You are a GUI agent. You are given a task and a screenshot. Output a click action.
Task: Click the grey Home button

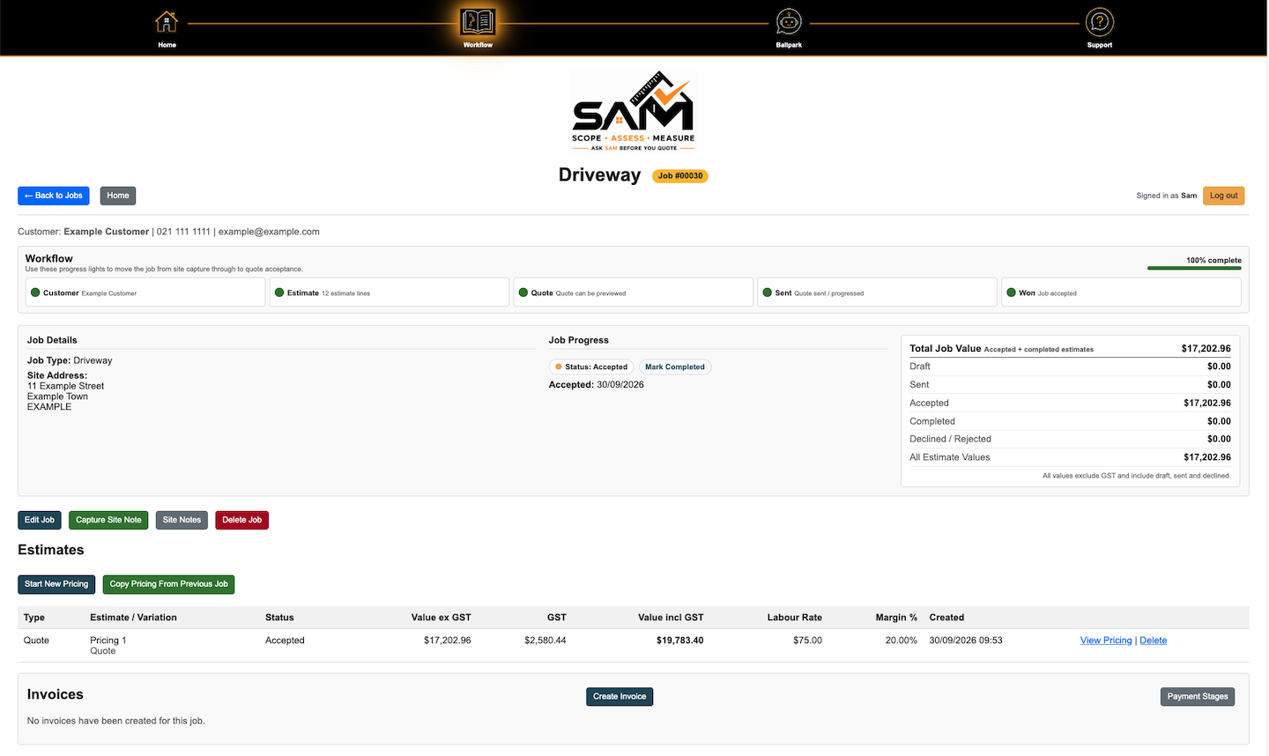coord(118,196)
